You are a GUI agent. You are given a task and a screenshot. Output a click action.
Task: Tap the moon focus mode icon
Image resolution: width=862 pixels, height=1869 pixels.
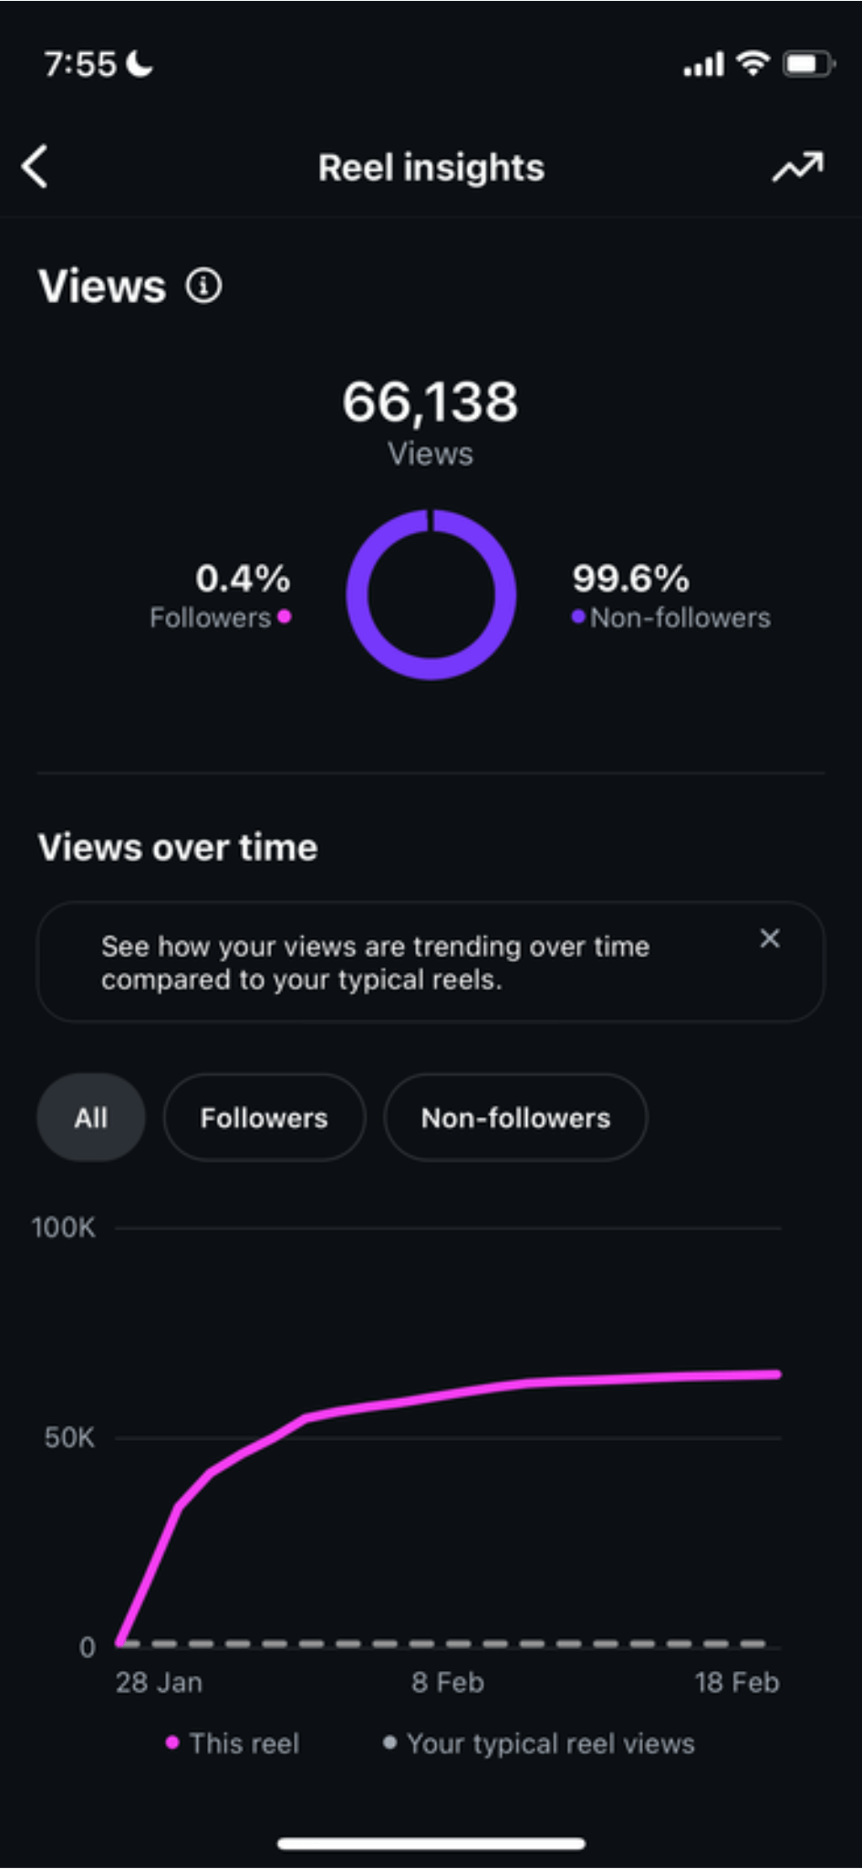(140, 63)
